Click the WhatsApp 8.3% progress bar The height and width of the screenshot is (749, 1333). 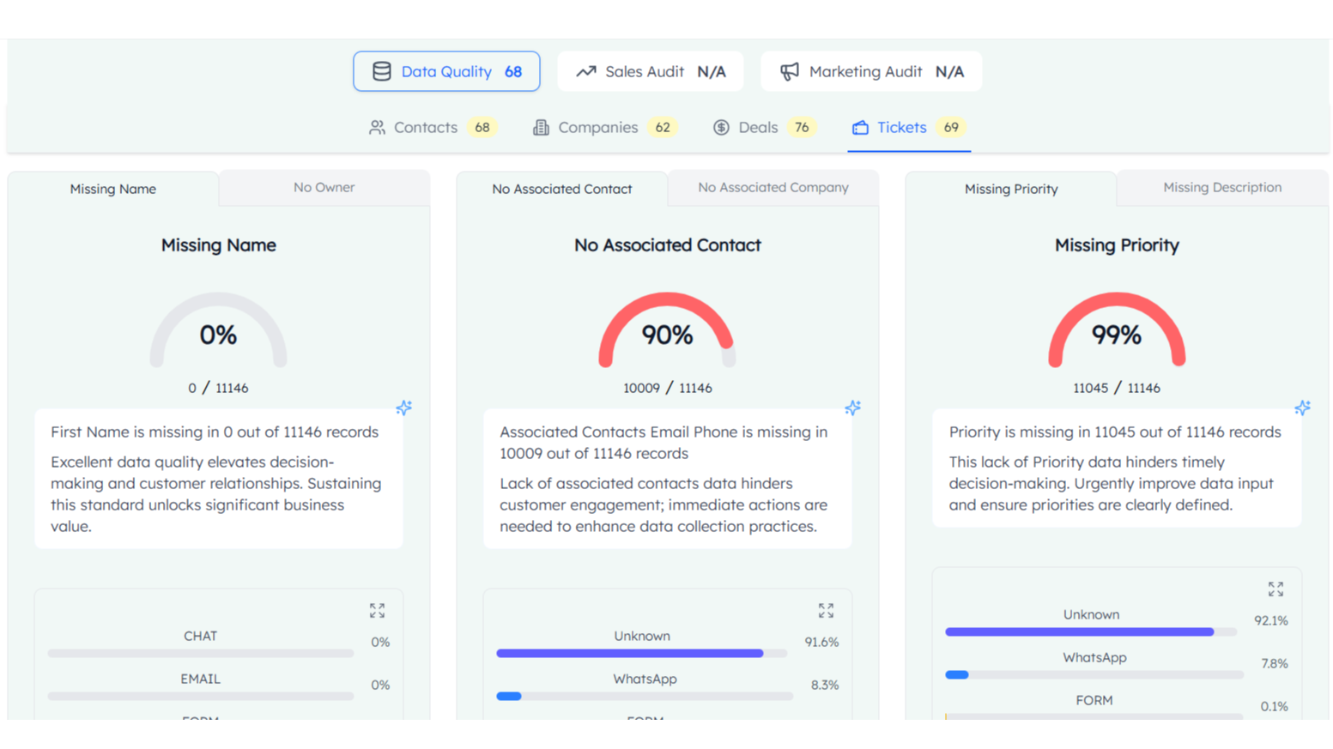pyautogui.click(x=644, y=696)
